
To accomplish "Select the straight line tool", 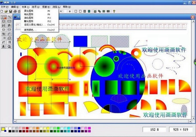I will click(9, 17).
